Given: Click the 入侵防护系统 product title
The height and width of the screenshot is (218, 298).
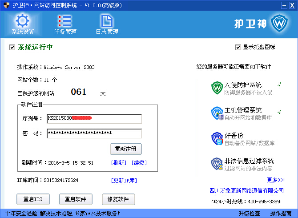Looking at the screenshot, I should pyautogui.click(x=243, y=85).
